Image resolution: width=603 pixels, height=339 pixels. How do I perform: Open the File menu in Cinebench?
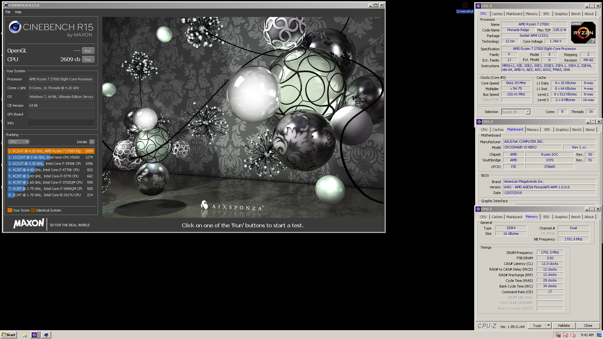(8, 12)
